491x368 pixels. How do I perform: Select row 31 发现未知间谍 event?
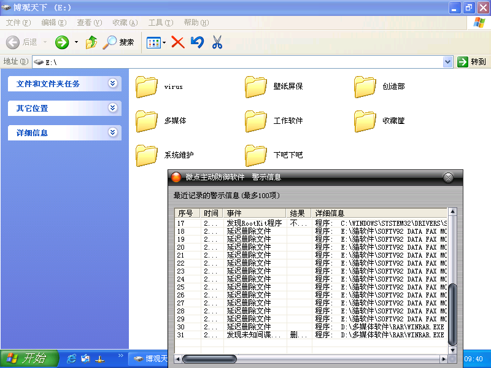coord(311,335)
